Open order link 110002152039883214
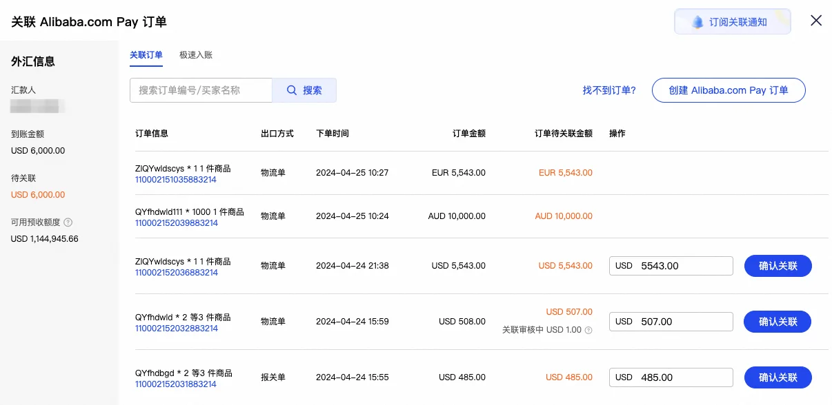Viewport: 832px width, 405px height. (x=176, y=222)
